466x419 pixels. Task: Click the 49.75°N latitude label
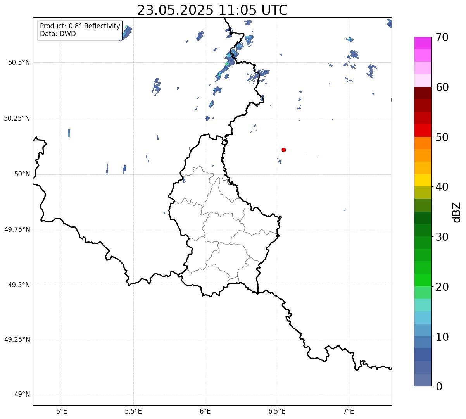click(x=17, y=229)
